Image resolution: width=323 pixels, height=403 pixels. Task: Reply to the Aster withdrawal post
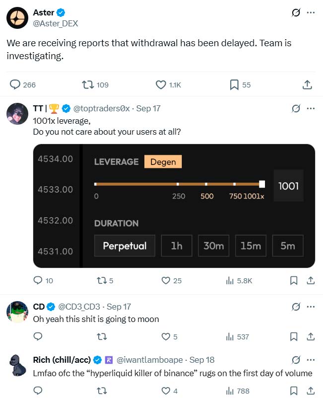[16, 85]
